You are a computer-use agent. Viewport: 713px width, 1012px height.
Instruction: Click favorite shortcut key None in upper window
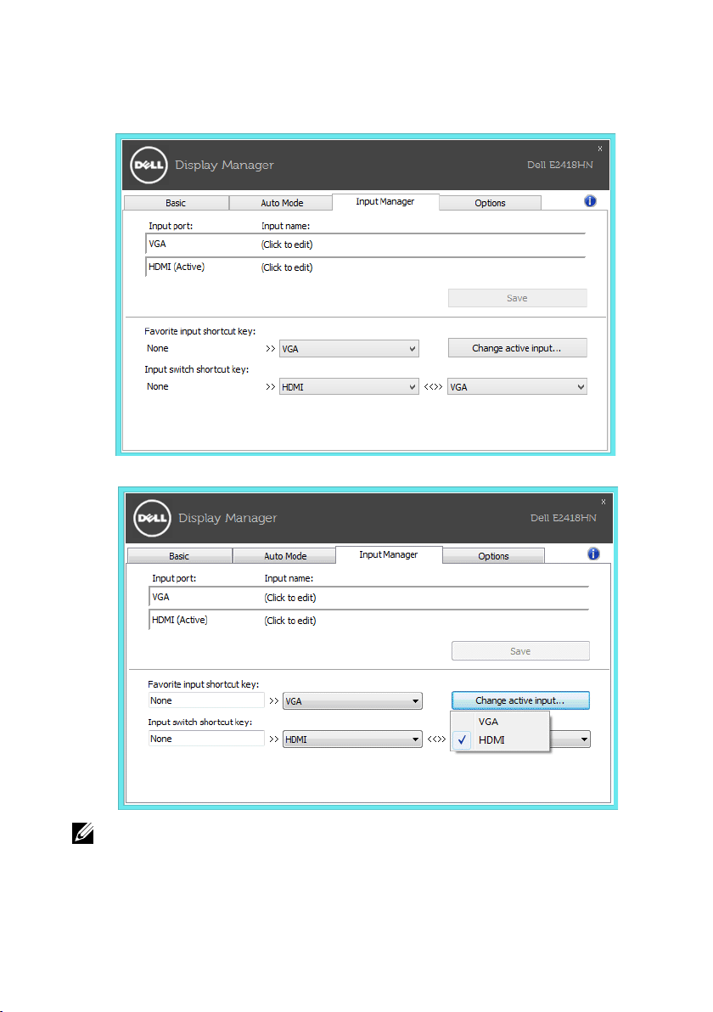157,349
